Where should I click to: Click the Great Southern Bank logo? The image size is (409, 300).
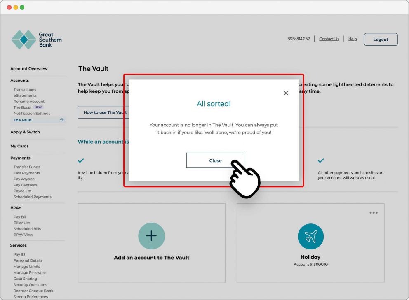pyautogui.click(x=37, y=40)
